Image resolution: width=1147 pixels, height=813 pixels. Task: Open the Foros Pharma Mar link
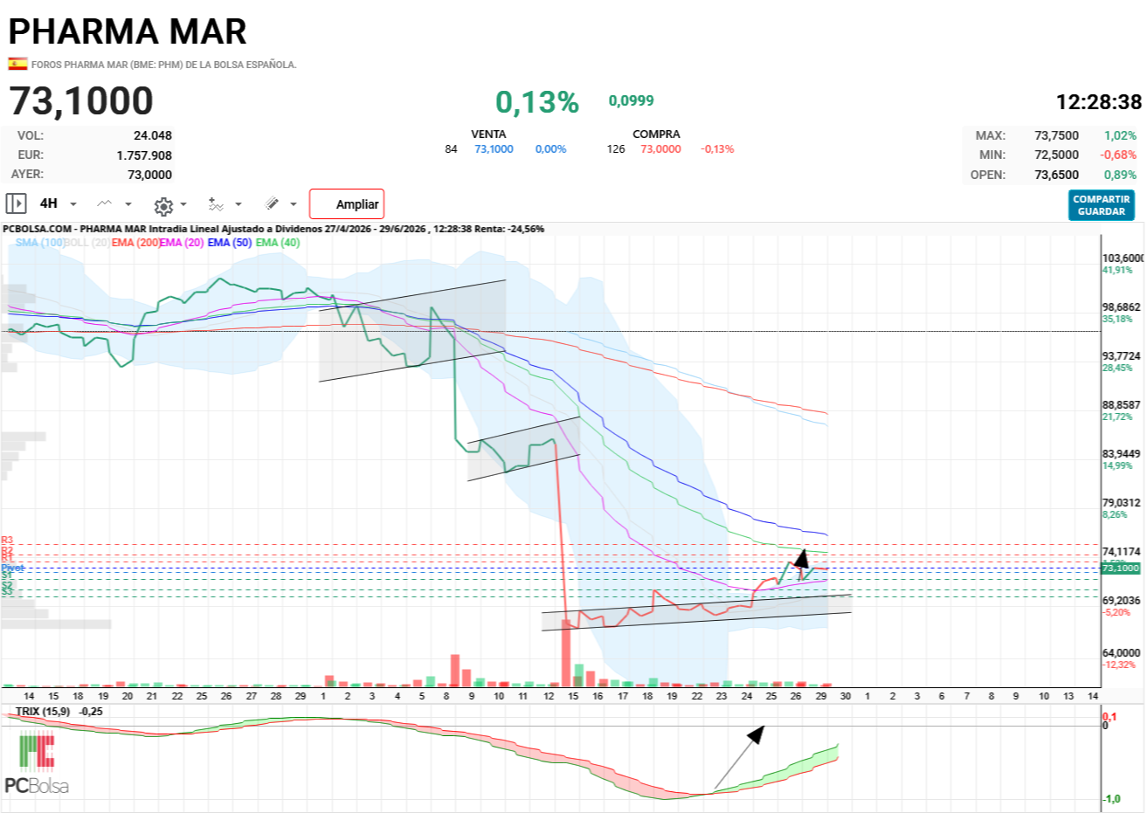point(163,65)
